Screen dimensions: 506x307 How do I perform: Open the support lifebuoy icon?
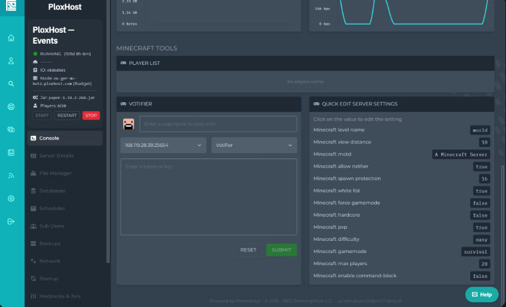(x=11, y=107)
